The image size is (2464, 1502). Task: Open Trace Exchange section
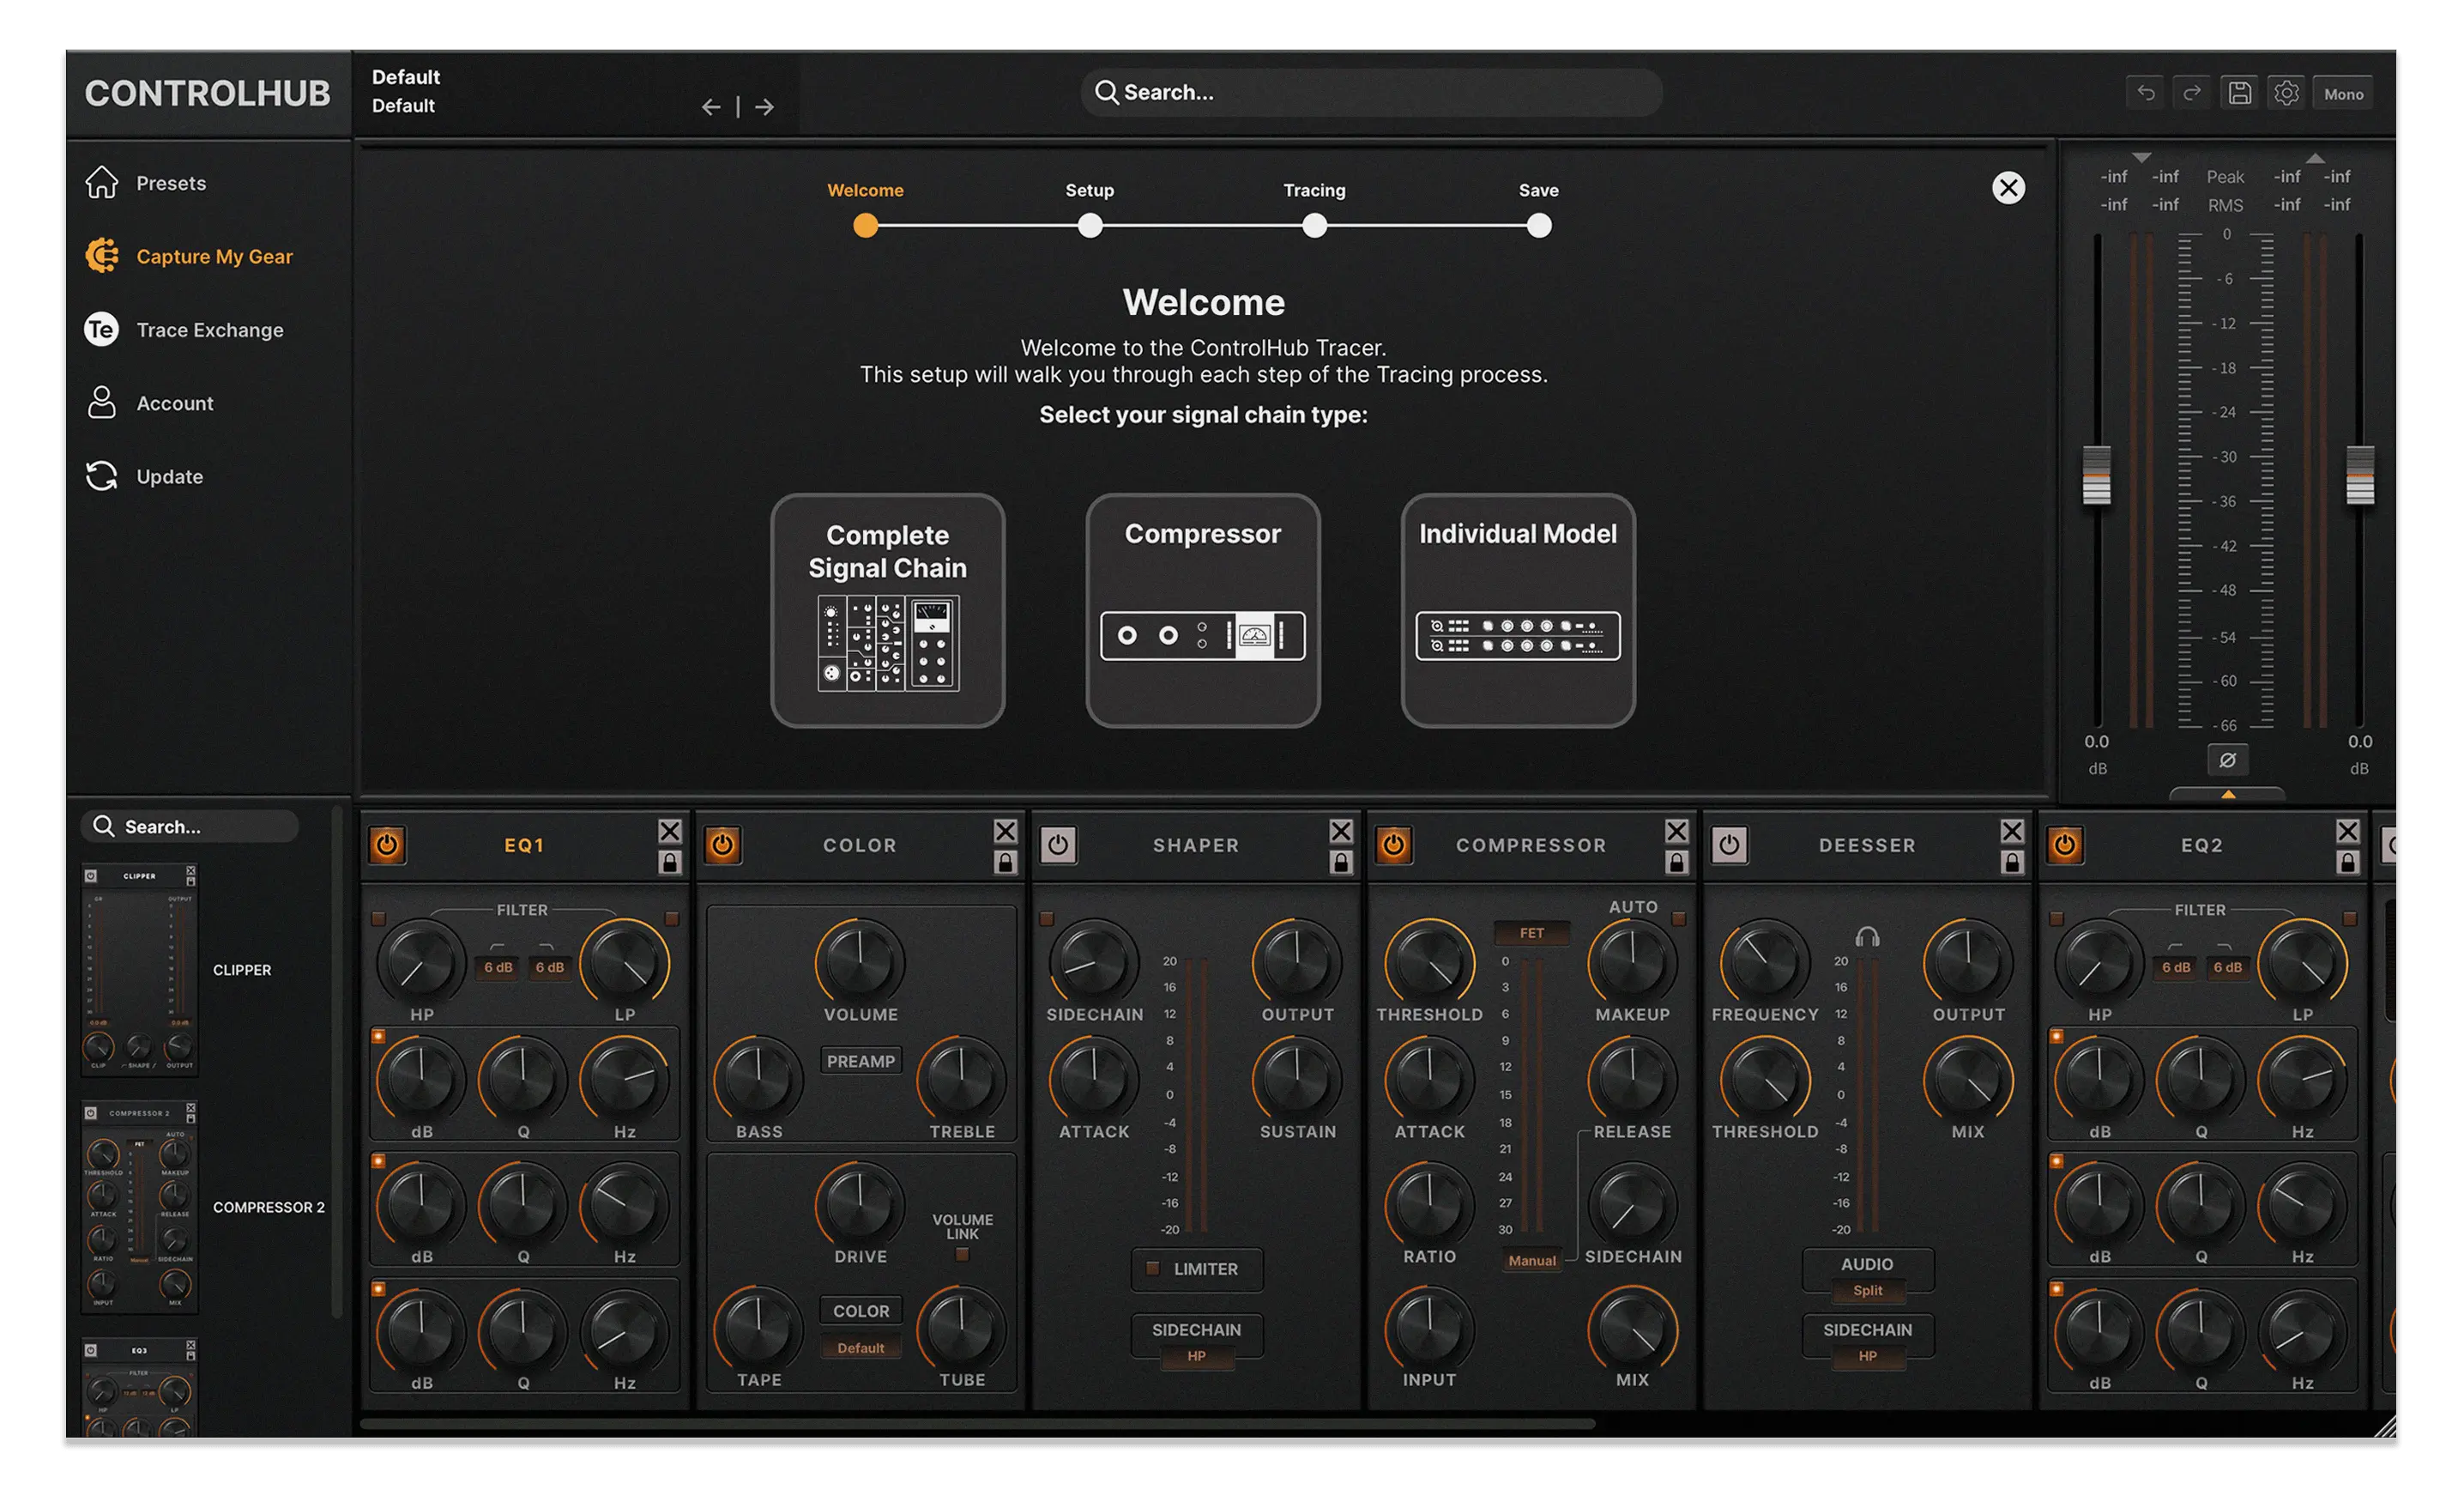point(184,330)
